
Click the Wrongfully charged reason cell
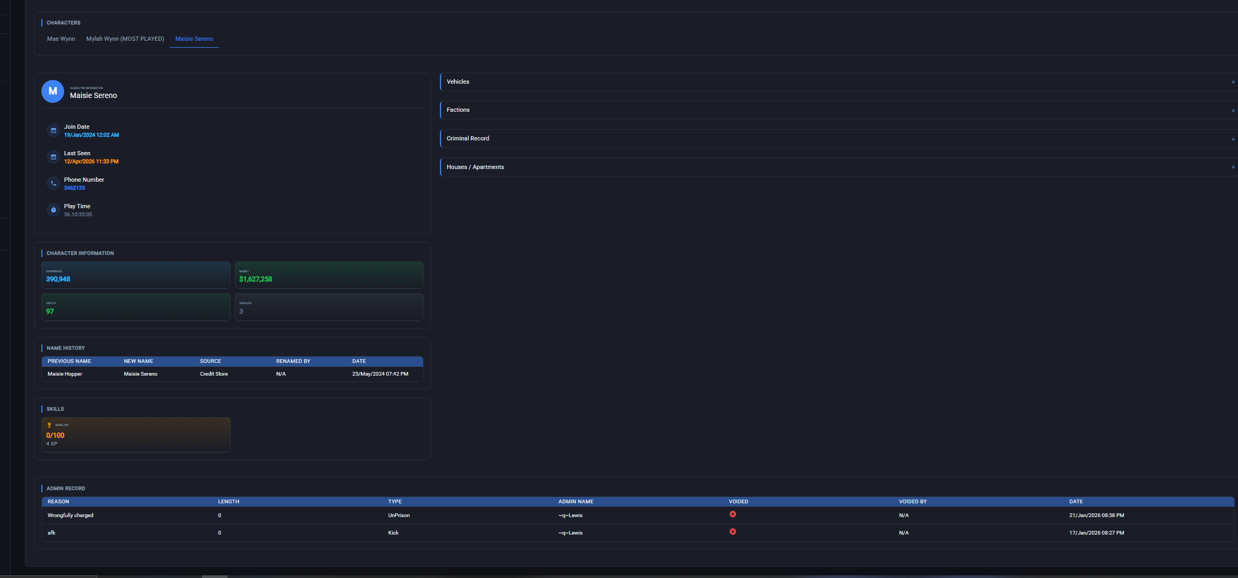click(71, 515)
